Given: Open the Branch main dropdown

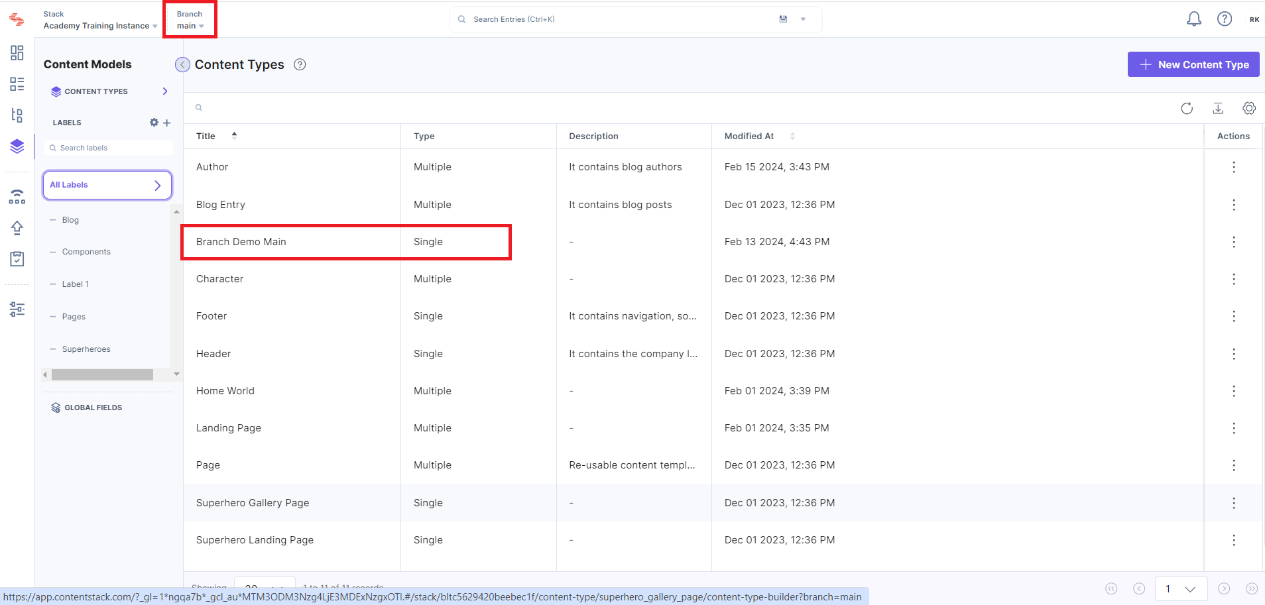Looking at the screenshot, I should pos(190,20).
